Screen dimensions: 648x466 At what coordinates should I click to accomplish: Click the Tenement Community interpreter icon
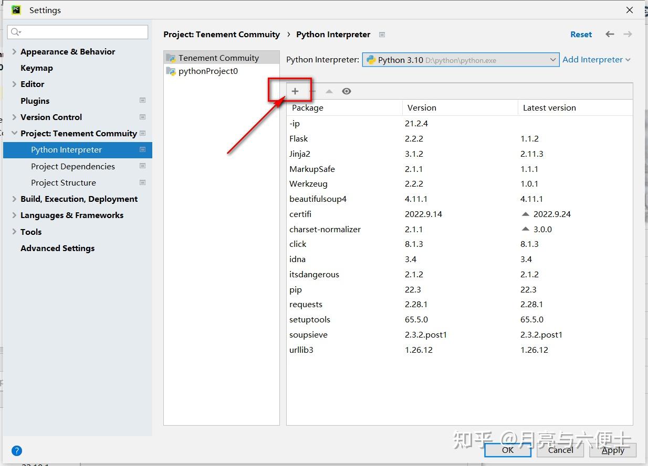[x=171, y=57]
